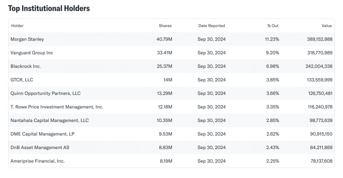Click the 8.83M shares value

click(x=166, y=148)
